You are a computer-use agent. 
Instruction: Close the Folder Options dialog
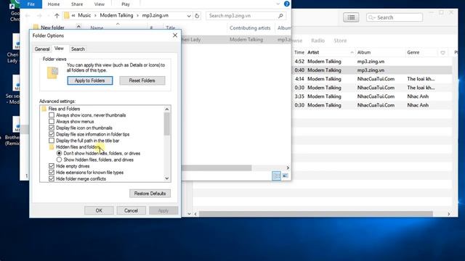[175, 36]
